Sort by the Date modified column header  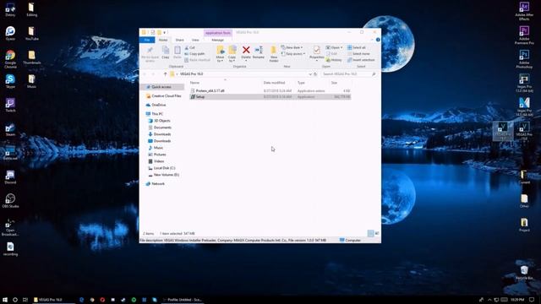[274, 83]
